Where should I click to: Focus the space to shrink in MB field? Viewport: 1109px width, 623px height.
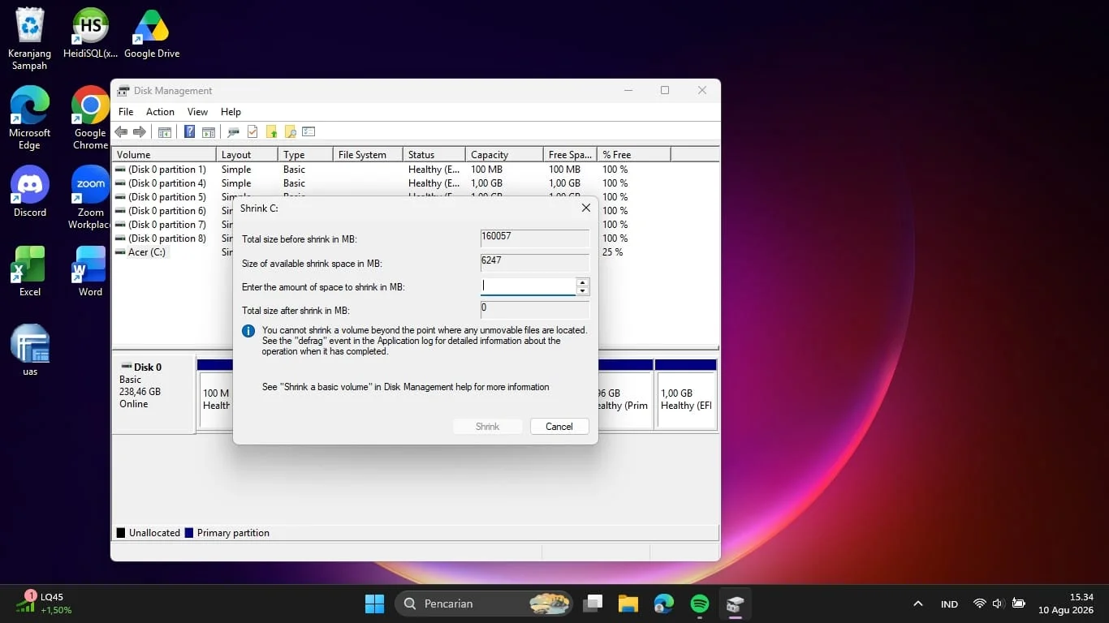(x=529, y=286)
